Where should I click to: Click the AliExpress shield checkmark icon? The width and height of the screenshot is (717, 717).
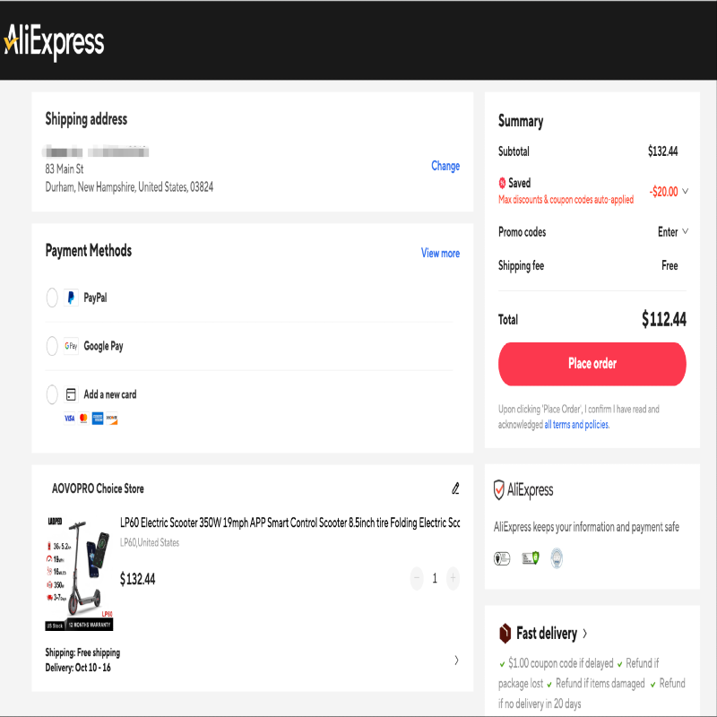499,489
